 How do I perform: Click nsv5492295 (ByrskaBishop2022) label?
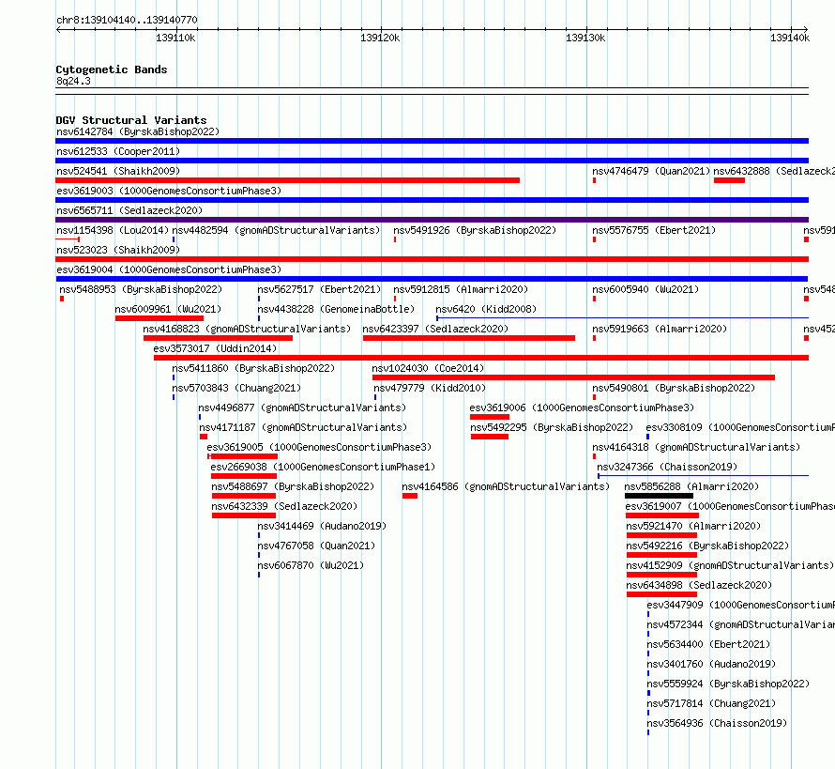(x=552, y=427)
